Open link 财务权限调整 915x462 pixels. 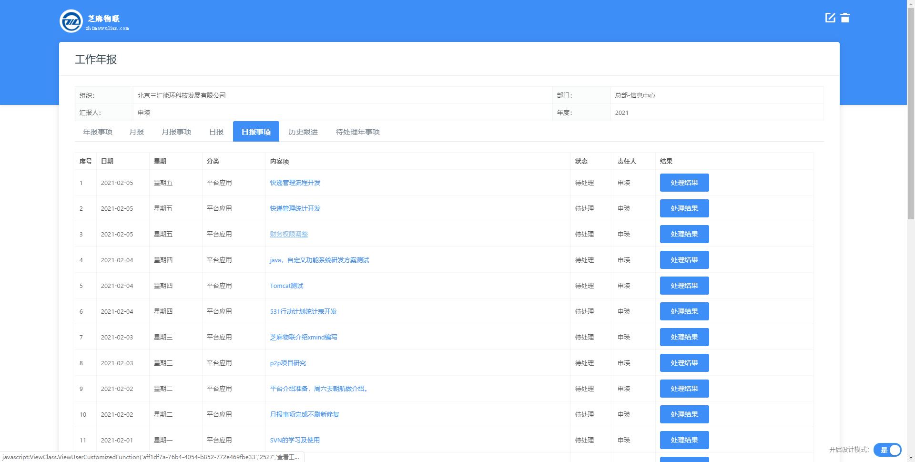289,234
